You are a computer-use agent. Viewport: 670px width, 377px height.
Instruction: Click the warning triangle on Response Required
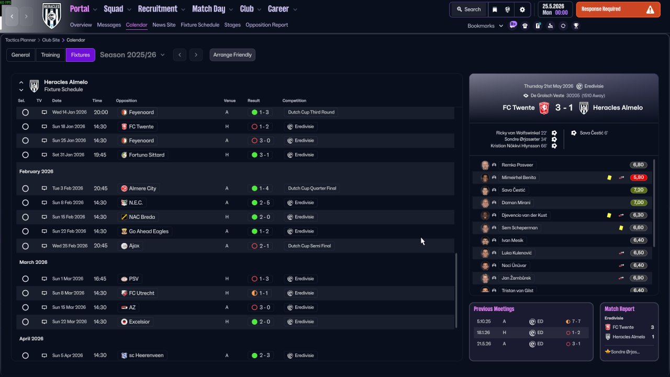point(650,9)
